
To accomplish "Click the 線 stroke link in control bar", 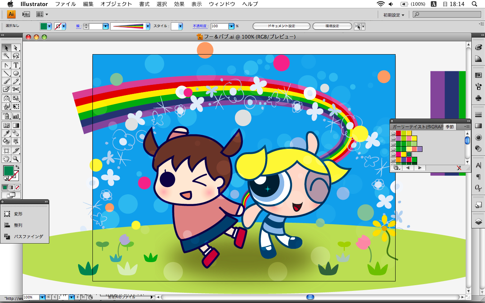I will (78, 26).
